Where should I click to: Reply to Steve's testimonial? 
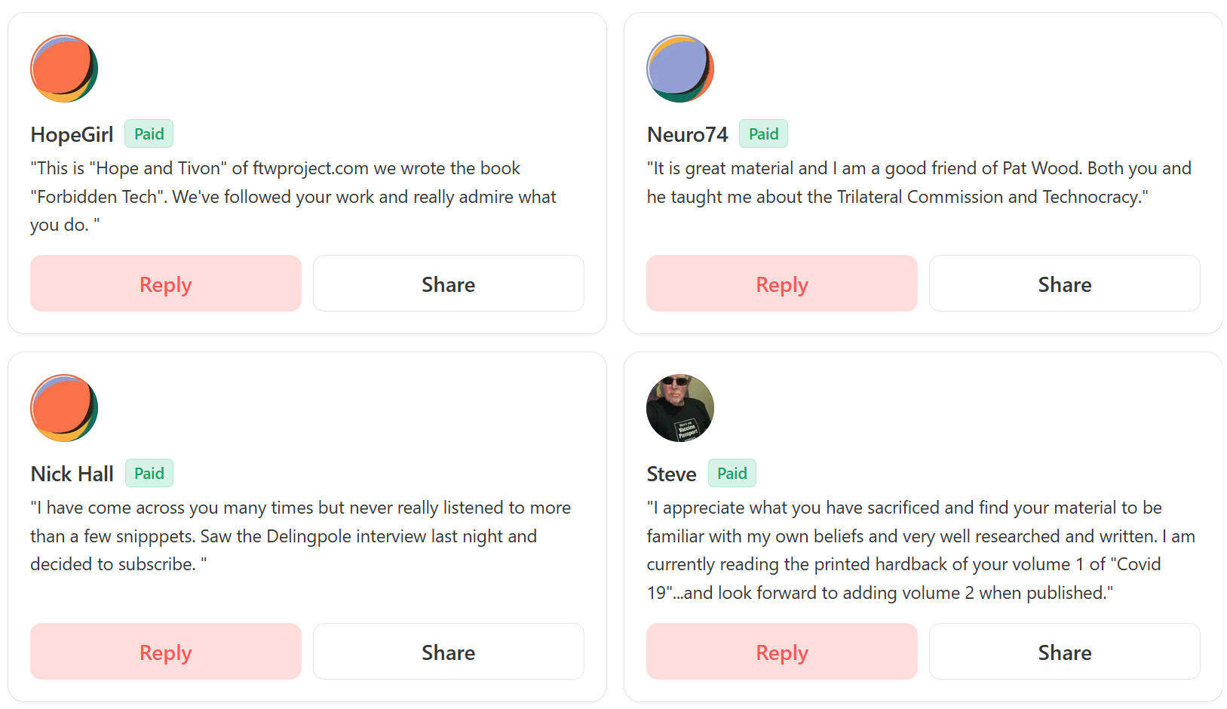tap(781, 652)
